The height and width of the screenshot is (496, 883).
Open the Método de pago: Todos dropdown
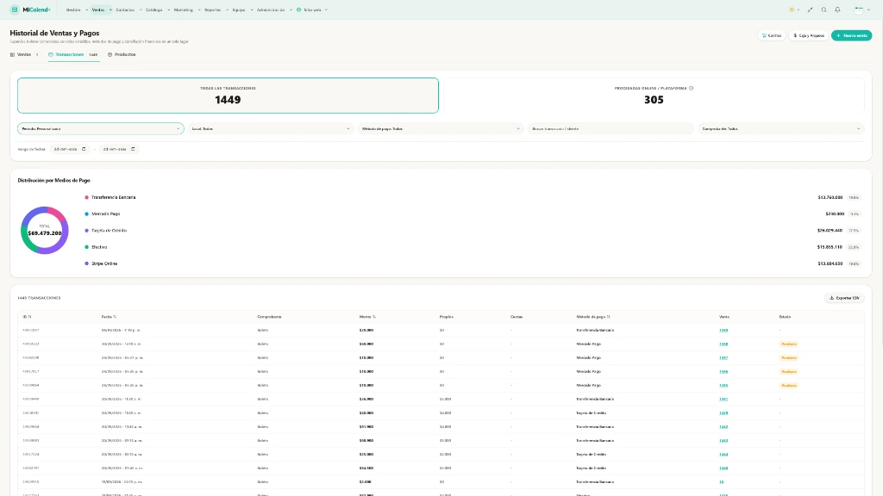point(441,129)
